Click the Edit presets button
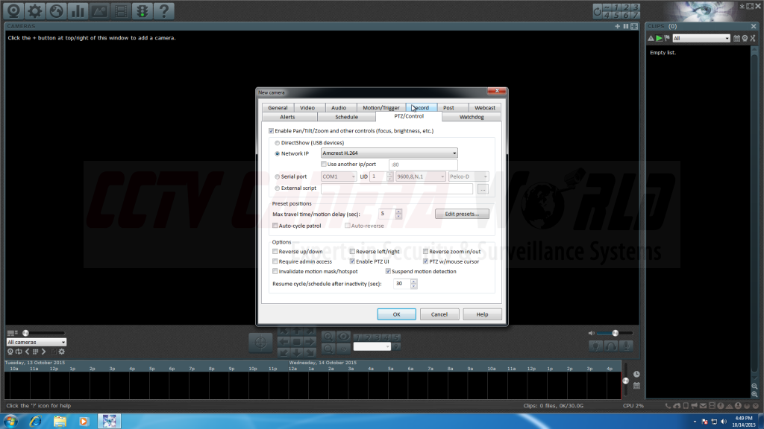This screenshot has width=764, height=429. [x=462, y=214]
